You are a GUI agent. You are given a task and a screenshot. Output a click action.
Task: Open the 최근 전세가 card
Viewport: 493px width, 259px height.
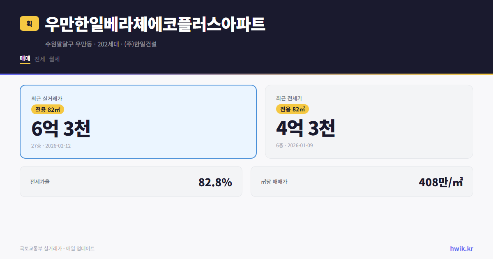369,121
